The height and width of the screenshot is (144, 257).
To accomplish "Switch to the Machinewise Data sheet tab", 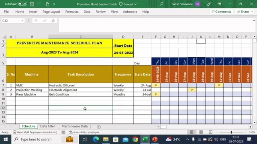I will pyautogui.click(x=75, y=126).
